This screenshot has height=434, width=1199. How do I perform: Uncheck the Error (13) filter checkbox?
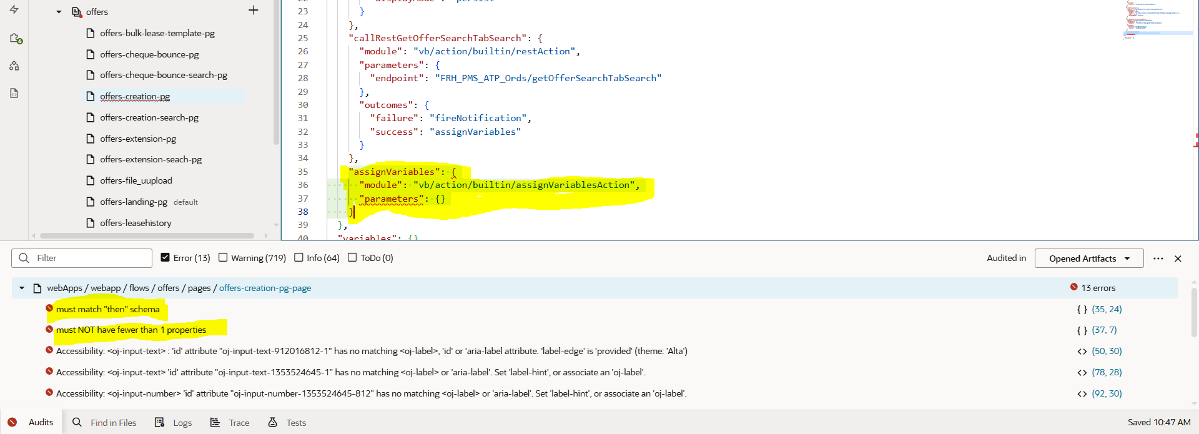click(x=165, y=257)
